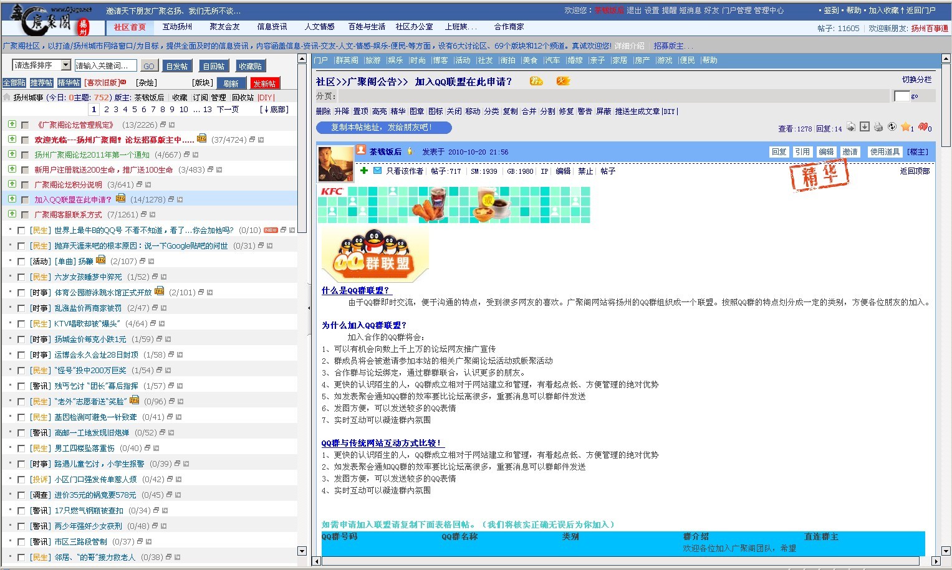Tick the checkbox beside 广聚阁客服联系方式

[x=25, y=215]
